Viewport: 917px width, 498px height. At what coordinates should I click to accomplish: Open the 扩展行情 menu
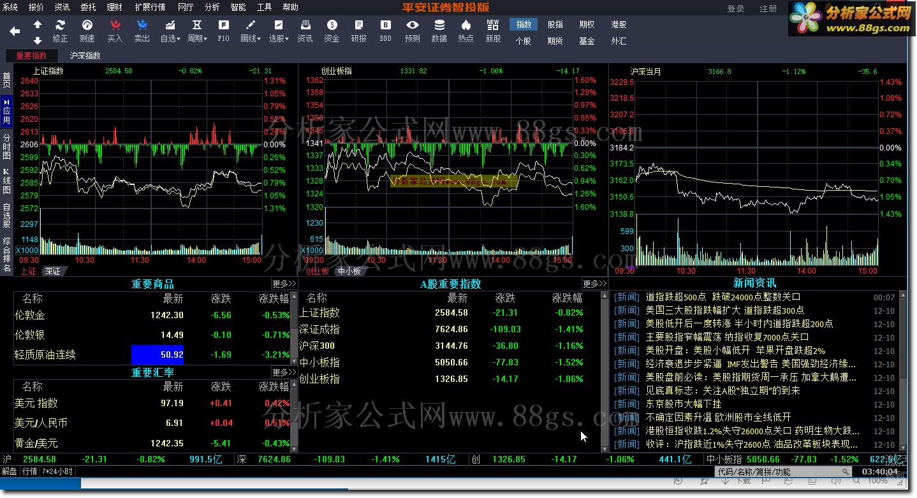(x=150, y=7)
